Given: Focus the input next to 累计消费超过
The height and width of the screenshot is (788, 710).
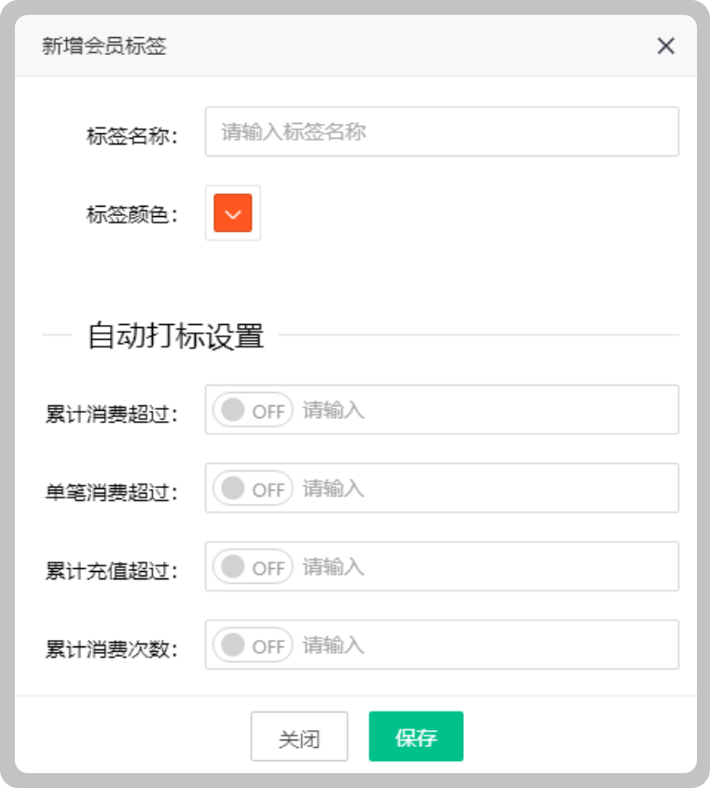Looking at the screenshot, I should (x=466, y=410).
